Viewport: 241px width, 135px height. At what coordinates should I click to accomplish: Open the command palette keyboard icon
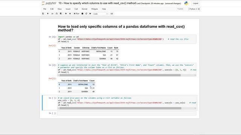(112, 13)
